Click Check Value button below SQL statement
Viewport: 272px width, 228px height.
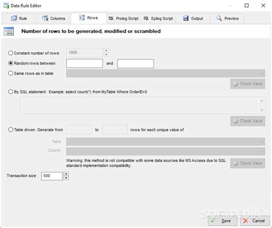247,121
